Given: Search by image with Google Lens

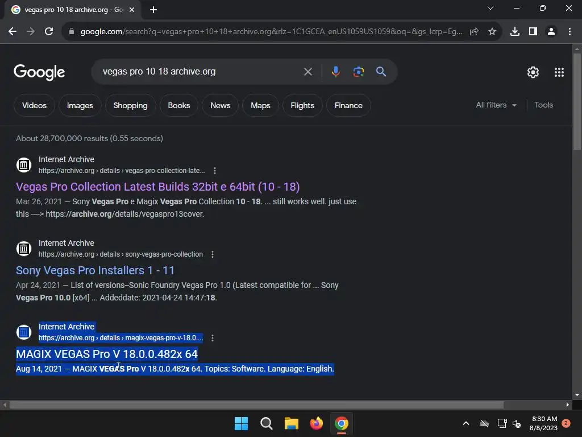Looking at the screenshot, I should point(358,71).
